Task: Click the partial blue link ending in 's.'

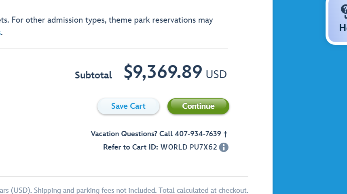Action: [1, 33]
